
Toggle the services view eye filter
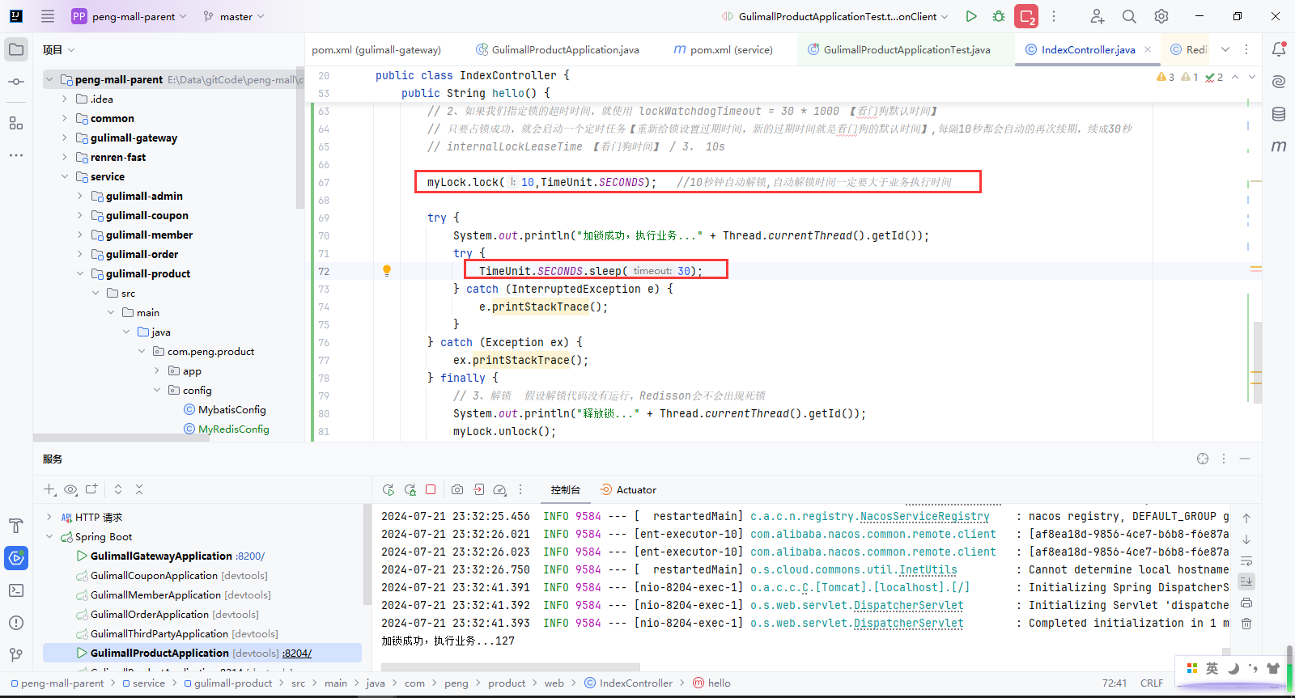point(70,489)
